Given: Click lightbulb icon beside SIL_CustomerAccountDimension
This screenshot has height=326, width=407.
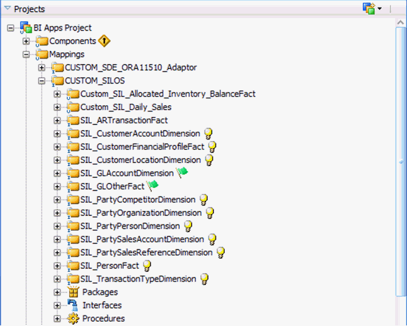Looking at the screenshot, I should point(208,134).
